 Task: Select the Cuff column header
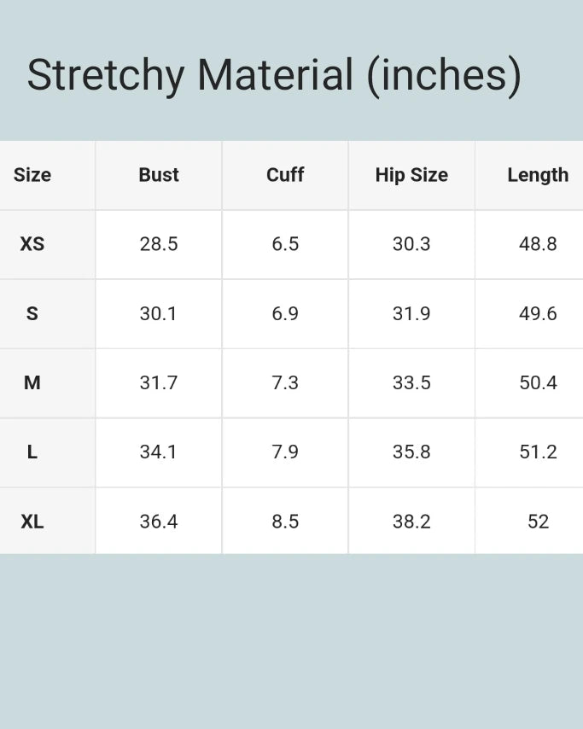pyautogui.click(x=285, y=175)
